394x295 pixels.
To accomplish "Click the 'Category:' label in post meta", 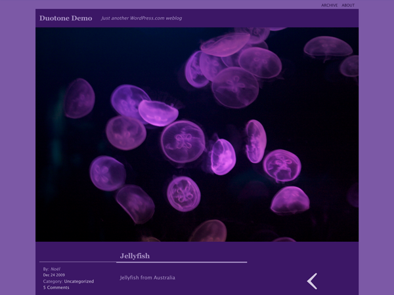I will pyautogui.click(x=53, y=281).
